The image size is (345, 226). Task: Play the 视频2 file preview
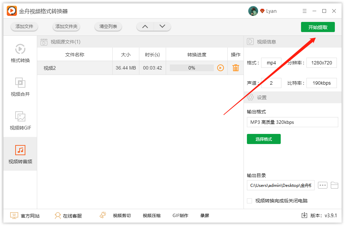tap(221, 68)
